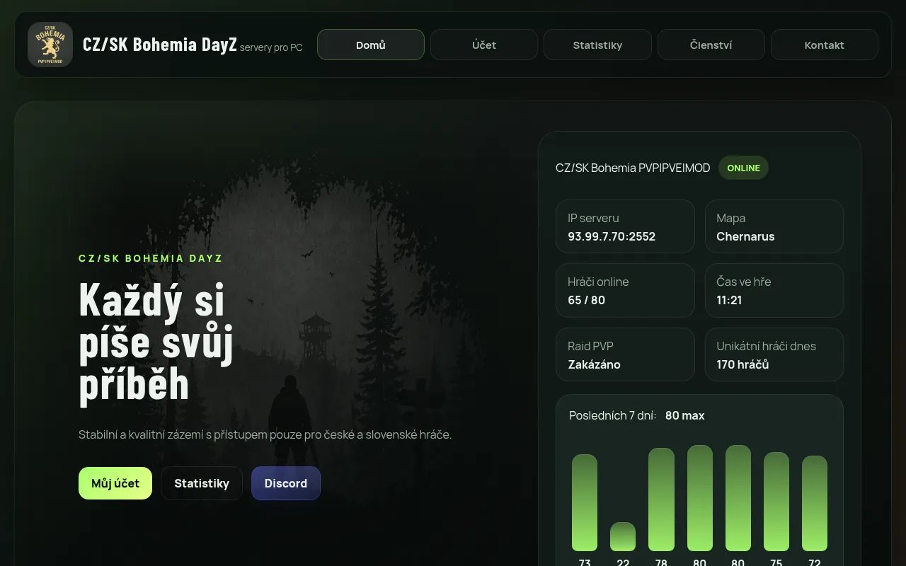The image size is (906, 566).
Task: Click the servery pro PC tagline
Action: (x=271, y=47)
